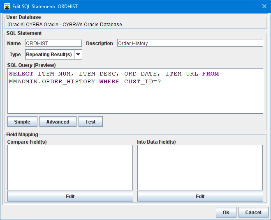The width and height of the screenshot is (271, 220).
Task: Click the Into Data Field(s) list box
Action: pos(200,167)
